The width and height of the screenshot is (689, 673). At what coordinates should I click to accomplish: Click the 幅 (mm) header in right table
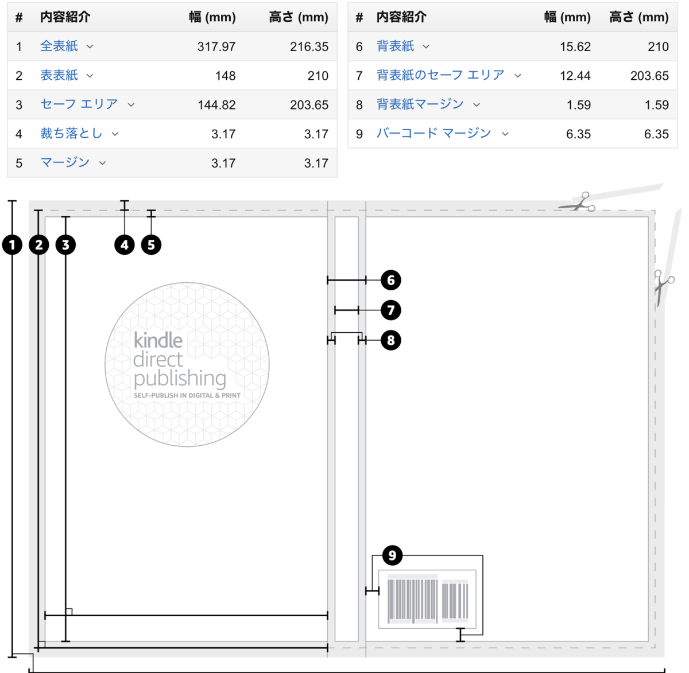[x=567, y=17]
